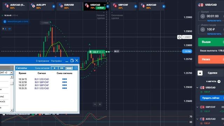This screenshot has width=224, height=126.
Task: Open the USD/CAD tab asset dropdown chevron
Action: tap(105, 5)
